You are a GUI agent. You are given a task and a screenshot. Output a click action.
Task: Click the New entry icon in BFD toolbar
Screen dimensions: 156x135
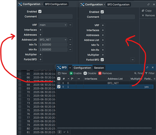tap(59, 73)
